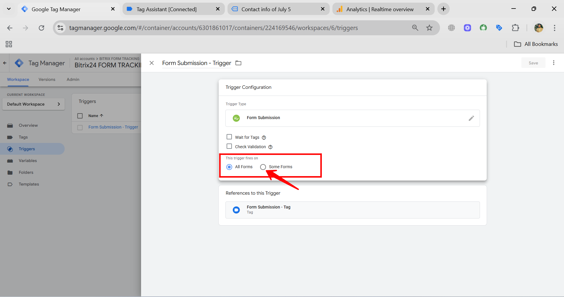The height and width of the screenshot is (297, 564).
Task: Open the Chrome profile avatar
Action: 538,28
